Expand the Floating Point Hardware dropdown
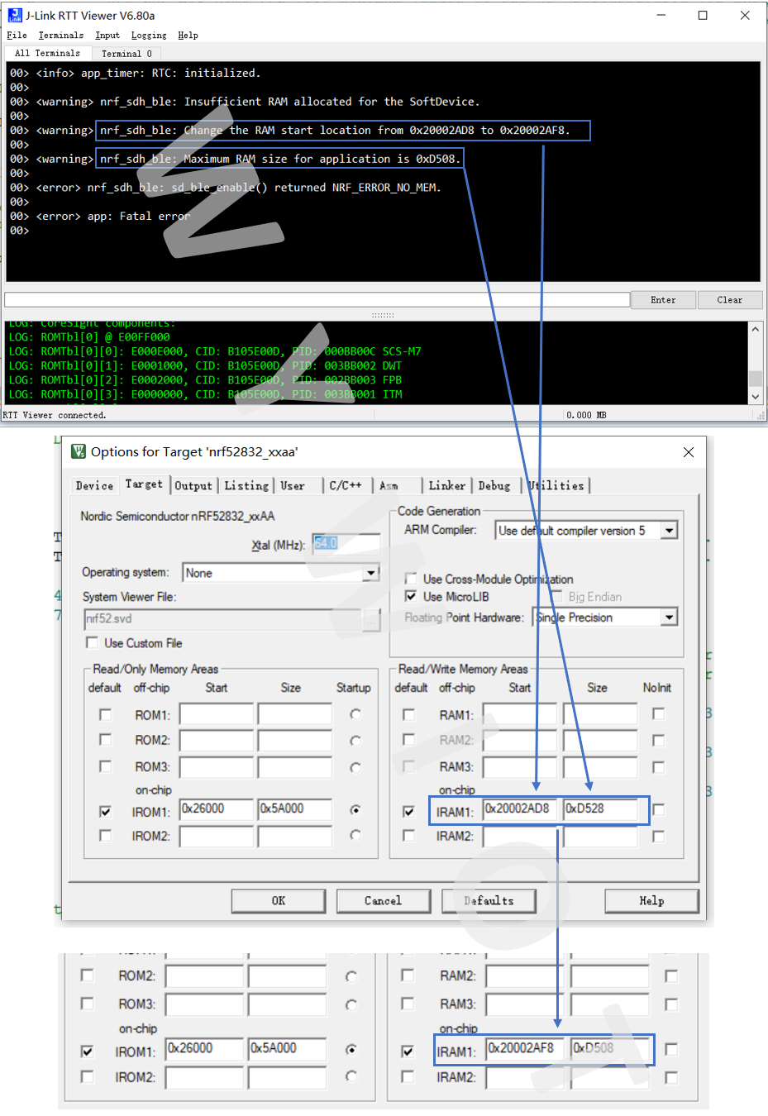This screenshot has width=768, height=1116. pos(670,618)
